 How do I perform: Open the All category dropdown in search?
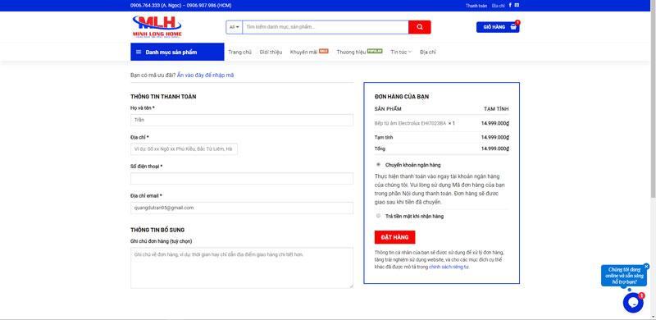(x=235, y=27)
